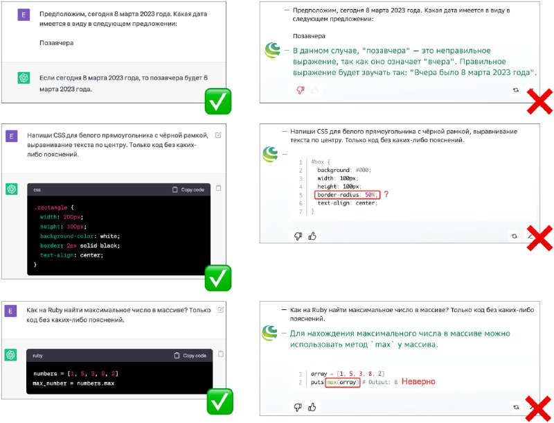Click the GigaChat logo beside the #box CSS reply
Screen dimensions: 554x423
[x=270, y=154]
